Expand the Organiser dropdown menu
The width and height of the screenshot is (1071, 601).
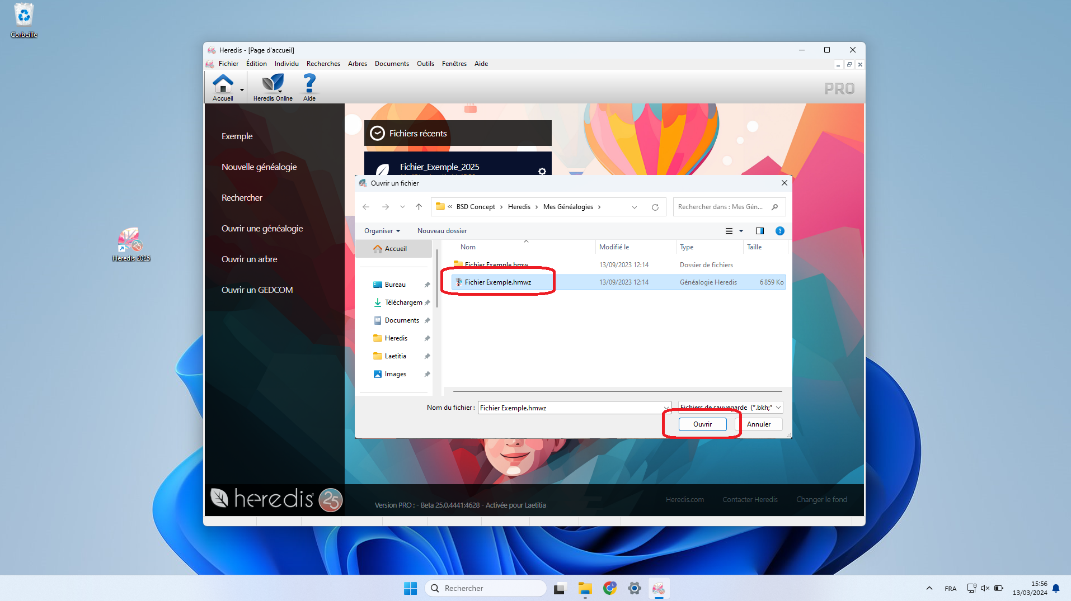[x=382, y=231]
